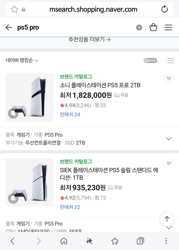Toggle the Npay filter
The image size is (179, 250).
pos(150,60)
